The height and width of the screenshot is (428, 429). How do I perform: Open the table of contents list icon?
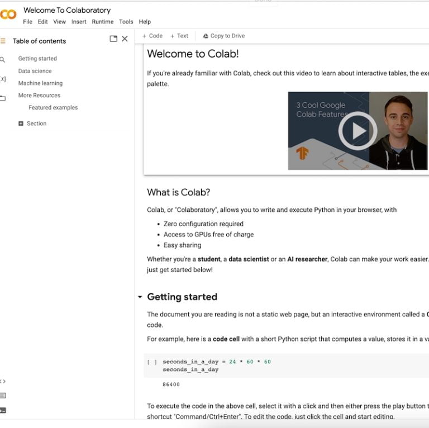[x=3, y=41]
